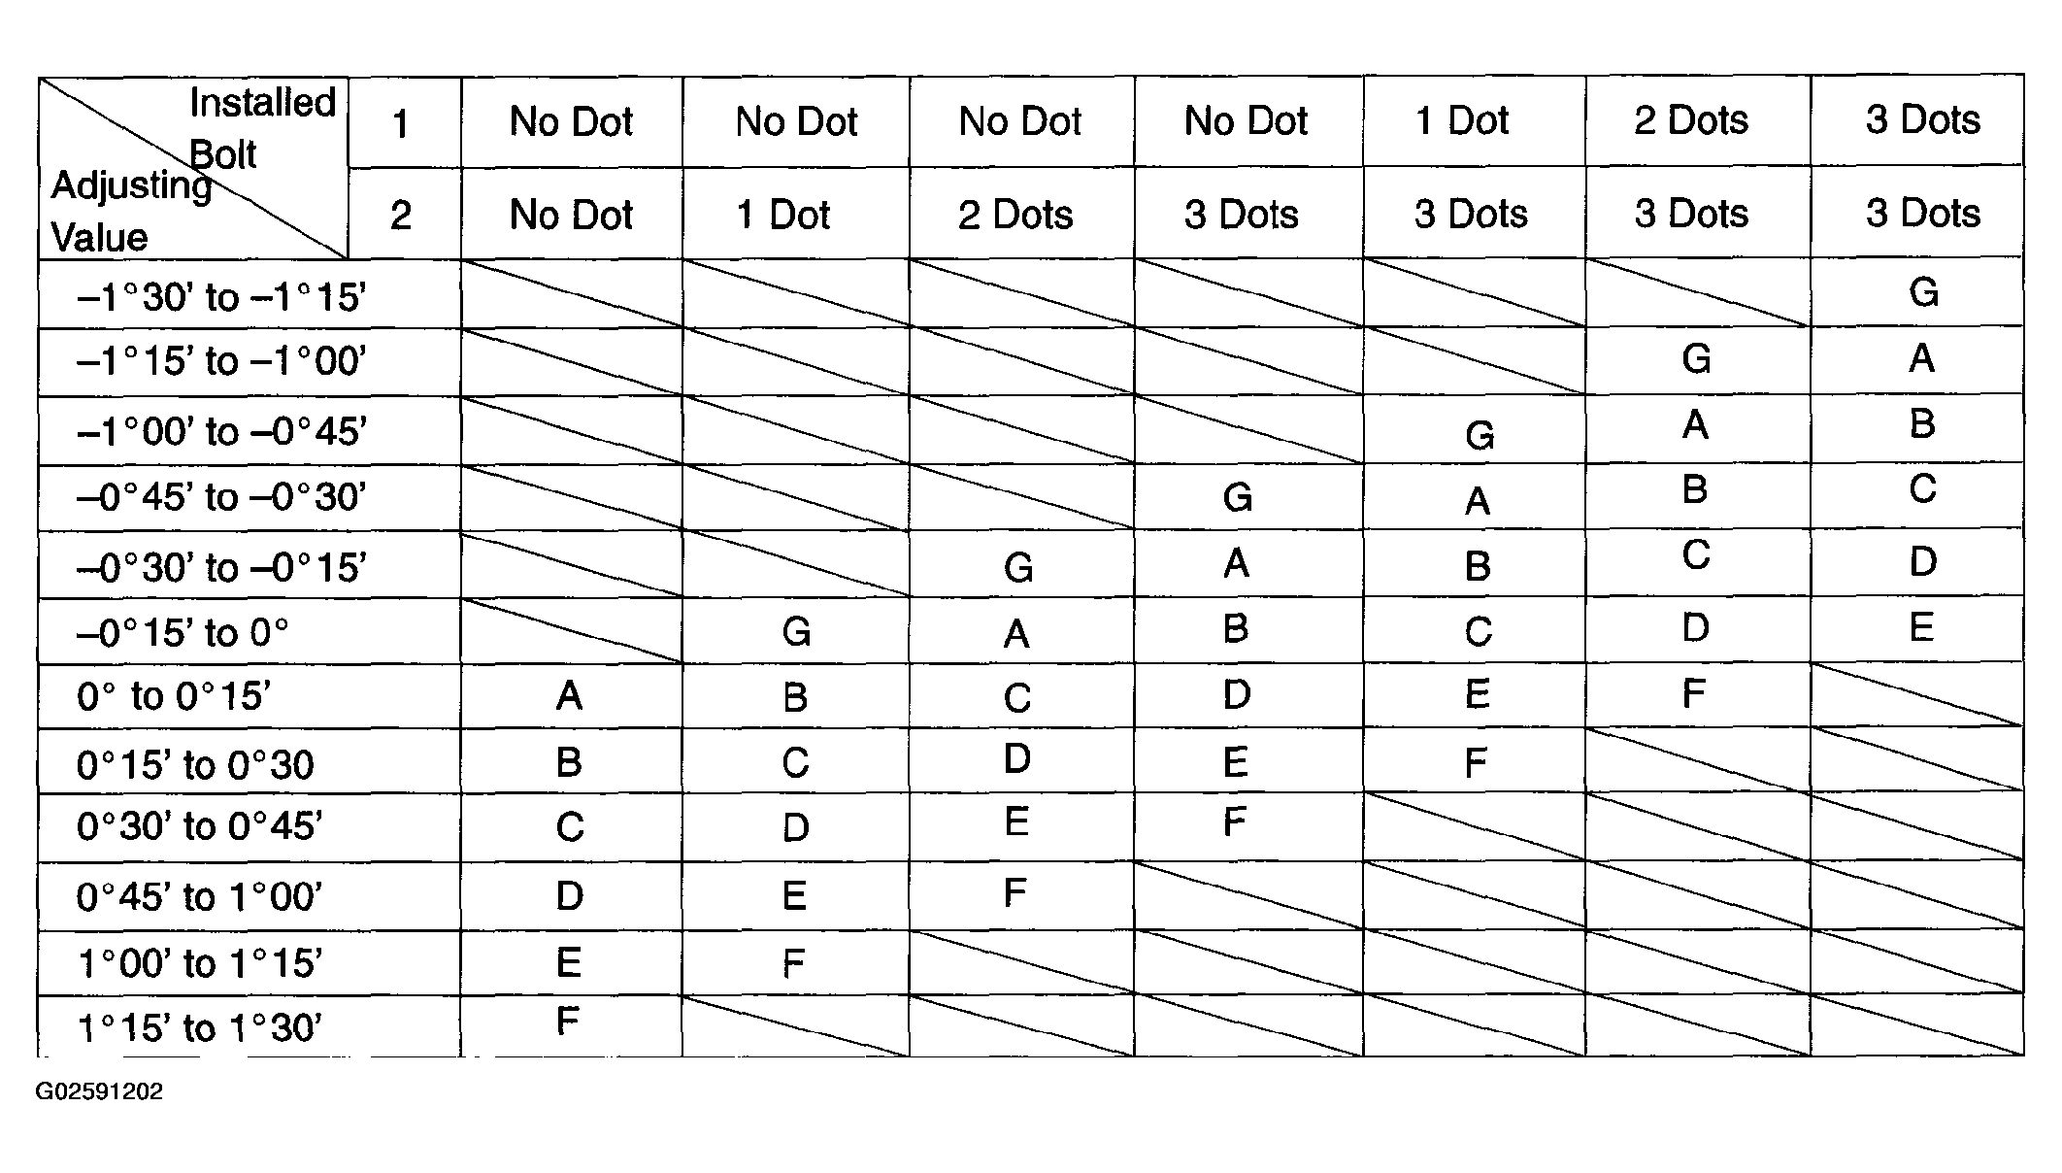Select "1 Dot" in the bolt 2 header row
The image size is (2062, 1173).
click(782, 215)
